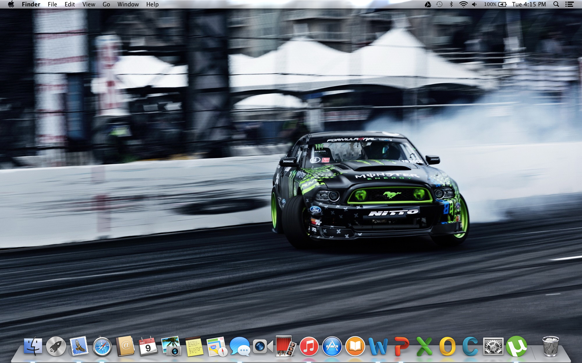Open System Preferences gear icon

pyautogui.click(x=493, y=346)
